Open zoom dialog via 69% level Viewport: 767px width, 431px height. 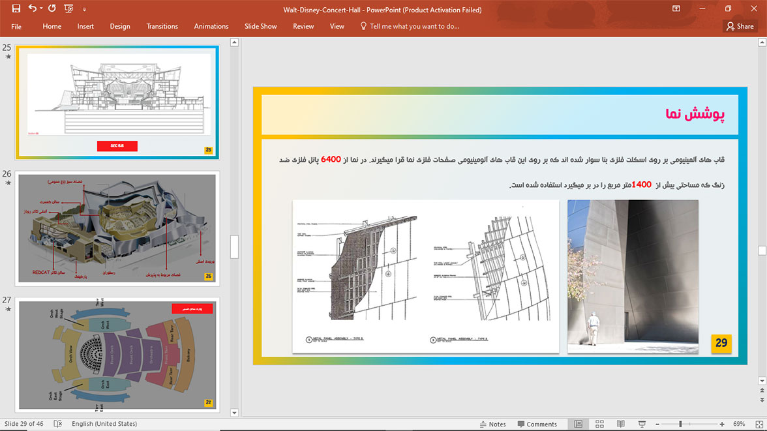pyautogui.click(x=738, y=424)
